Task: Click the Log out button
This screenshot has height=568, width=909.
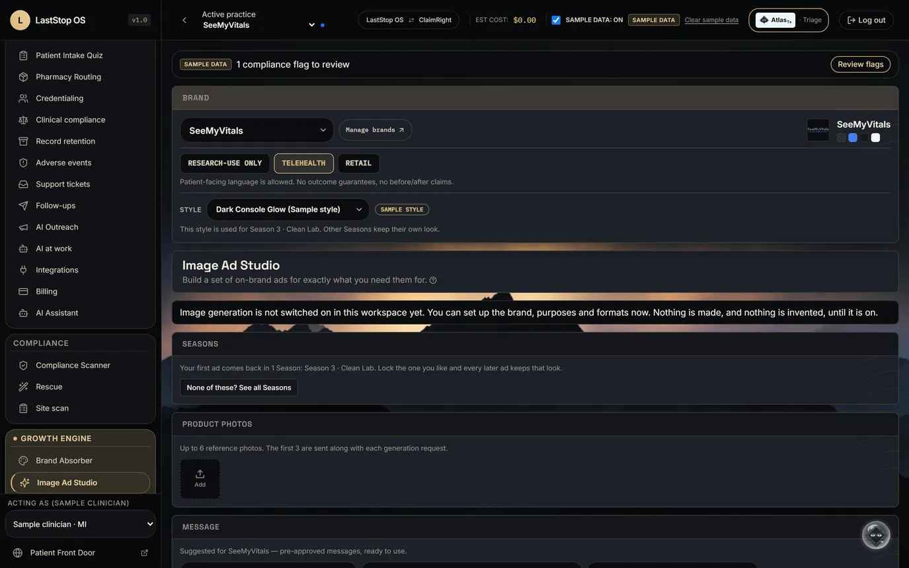Action: coord(867,20)
